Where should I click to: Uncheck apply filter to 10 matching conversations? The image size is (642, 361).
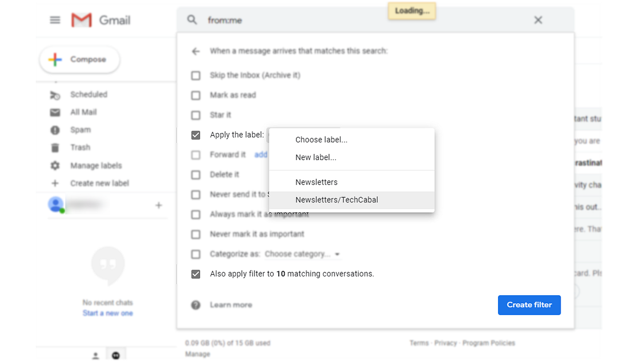tap(195, 273)
